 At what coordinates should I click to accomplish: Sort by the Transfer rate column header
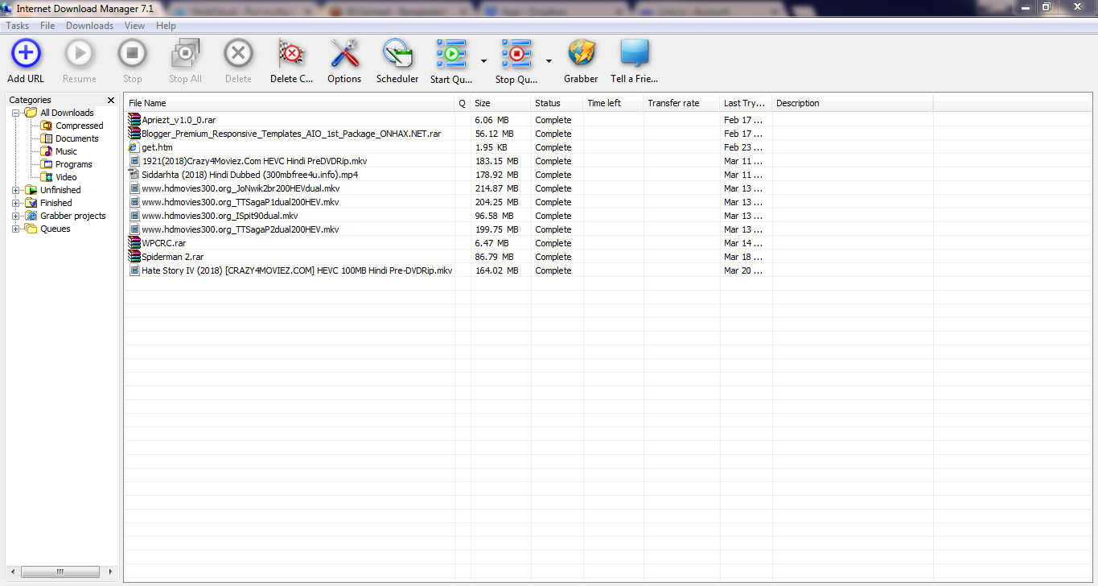(682, 103)
